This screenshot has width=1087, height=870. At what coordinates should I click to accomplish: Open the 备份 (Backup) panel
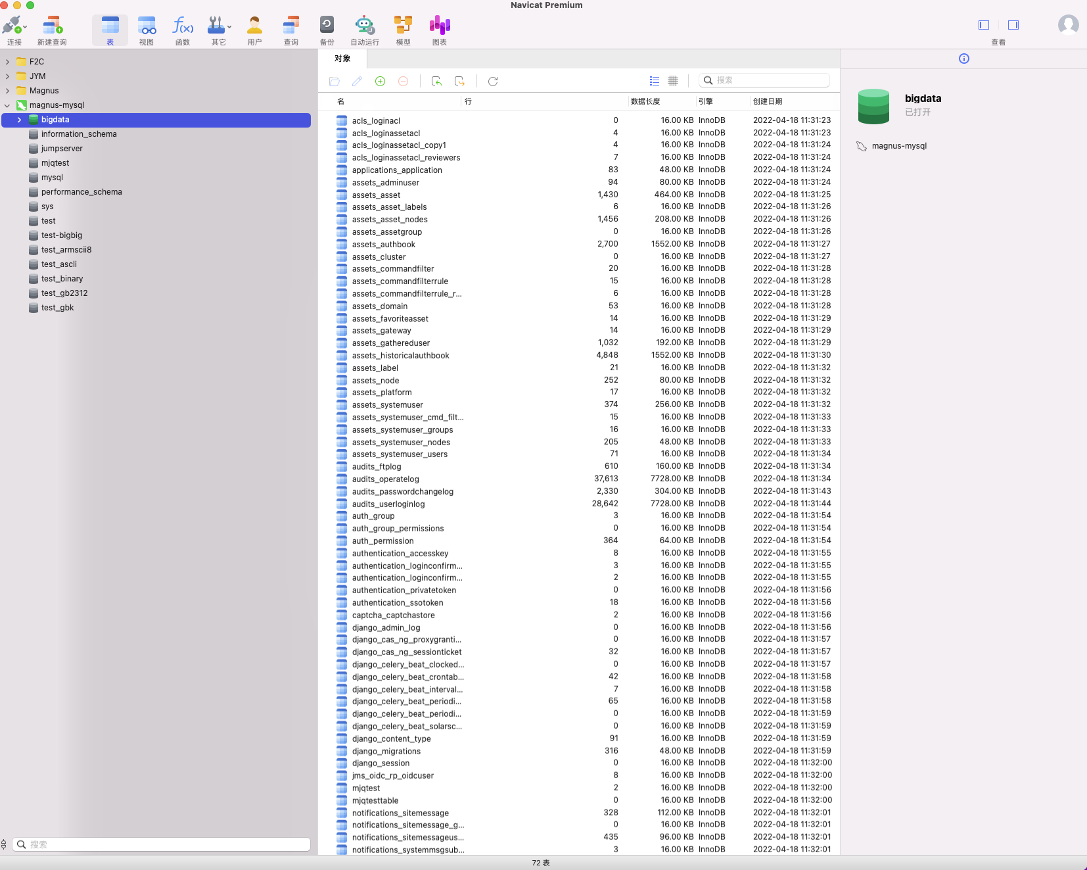(327, 25)
